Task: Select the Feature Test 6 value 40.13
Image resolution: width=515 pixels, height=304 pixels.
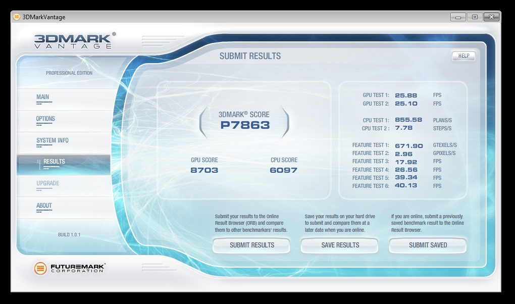Action: (406, 185)
